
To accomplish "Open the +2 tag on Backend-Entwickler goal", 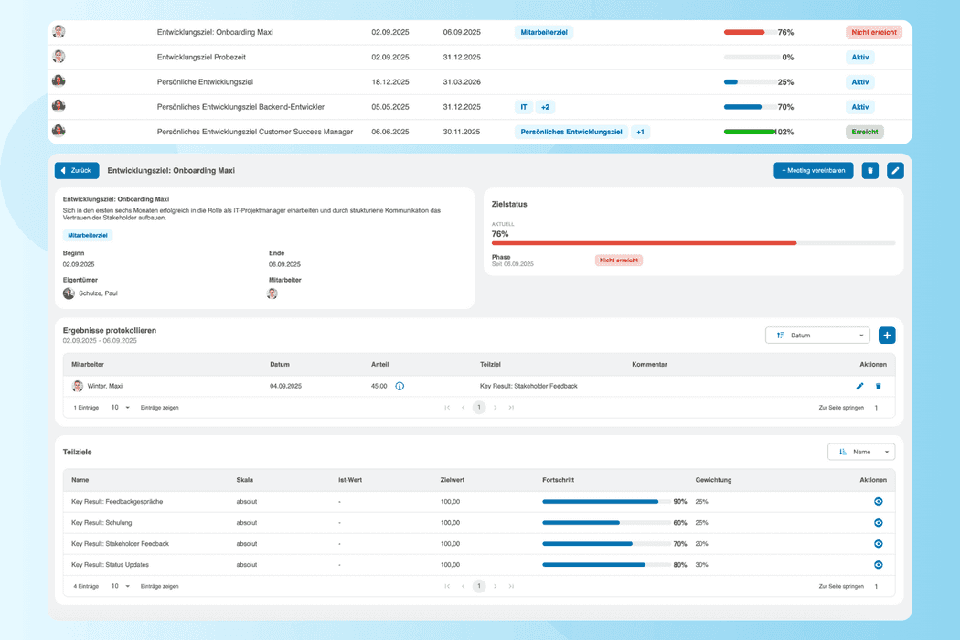I will tap(547, 106).
